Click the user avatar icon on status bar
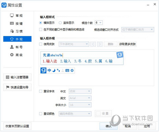This screenshot has height=132, width=159. pos(63,70)
